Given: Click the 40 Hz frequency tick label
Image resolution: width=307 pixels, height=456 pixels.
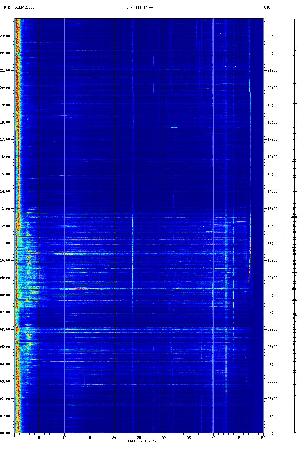Looking at the screenshot, I should (213, 438).
